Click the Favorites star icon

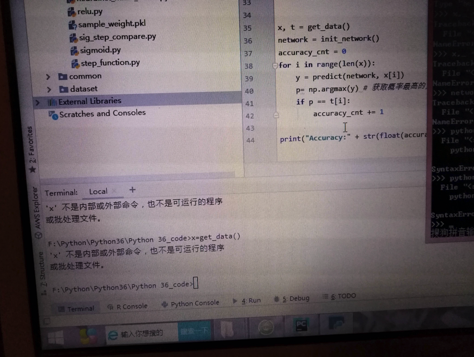[33, 170]
